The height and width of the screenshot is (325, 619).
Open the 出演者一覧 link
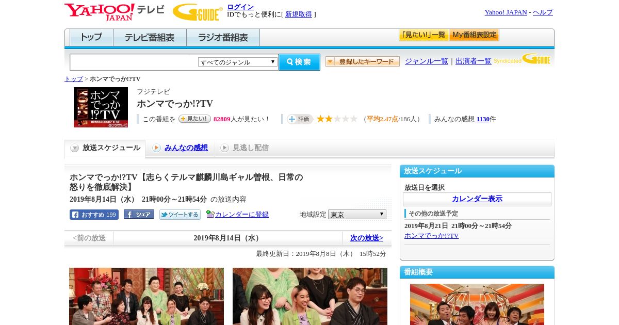[x=473, y=61]
